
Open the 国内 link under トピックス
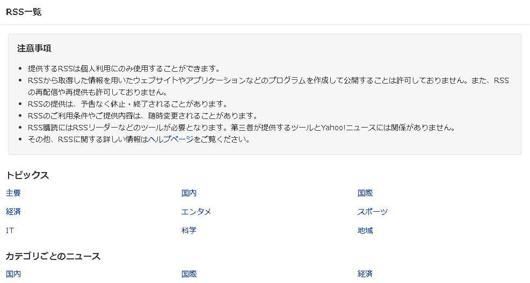[189, 193]
